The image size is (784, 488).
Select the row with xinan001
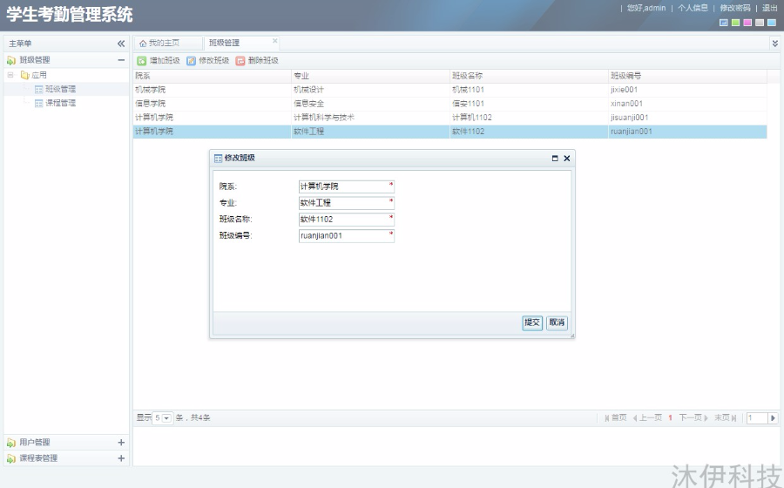(x=450, y=104)
